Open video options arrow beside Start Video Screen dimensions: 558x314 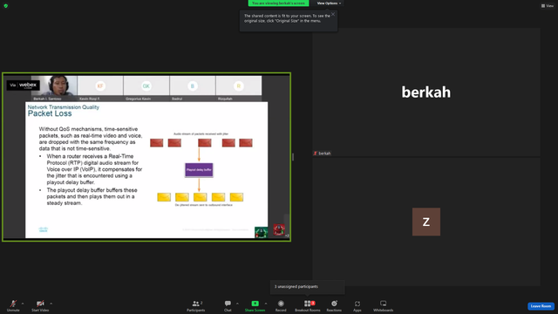[51, 304]
